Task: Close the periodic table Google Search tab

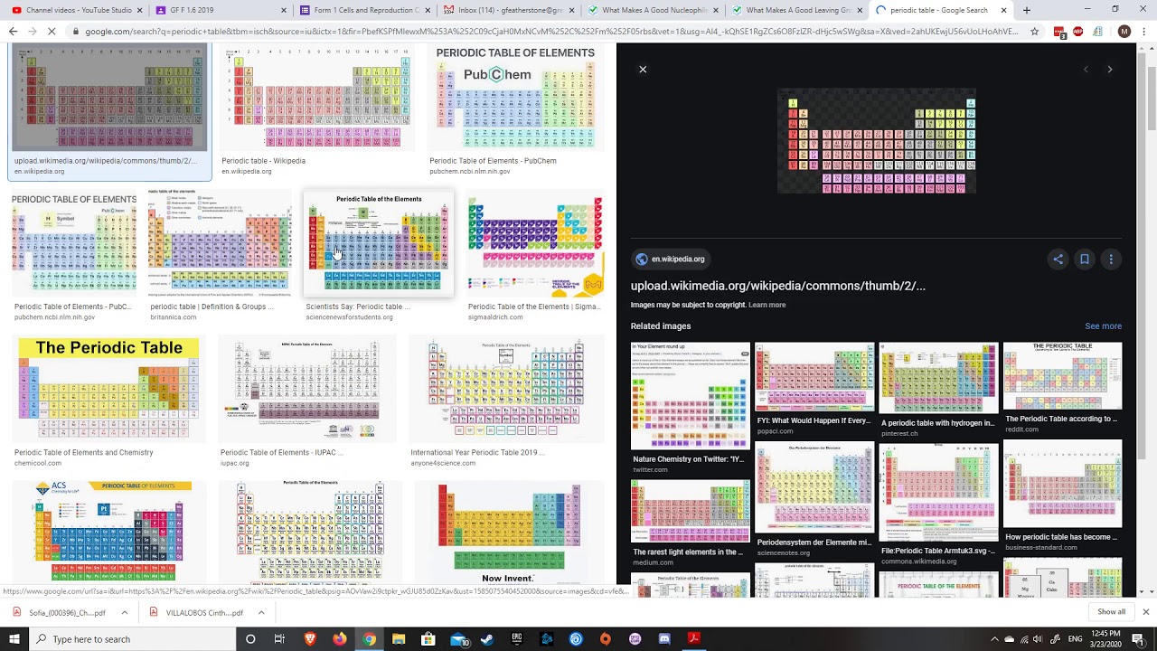Action: (x=1003, y=10)
